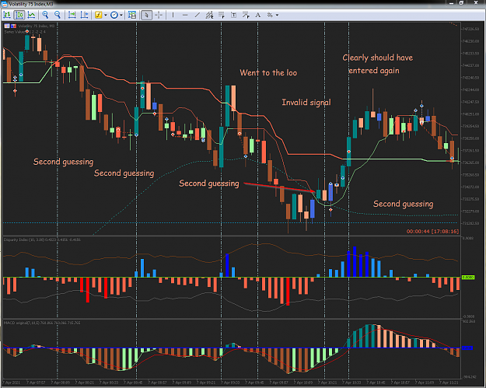The width and height of the screenshot is (486, 388).
Task: Expand the indicators dropdown arrow
Action: tap(106, 15)
